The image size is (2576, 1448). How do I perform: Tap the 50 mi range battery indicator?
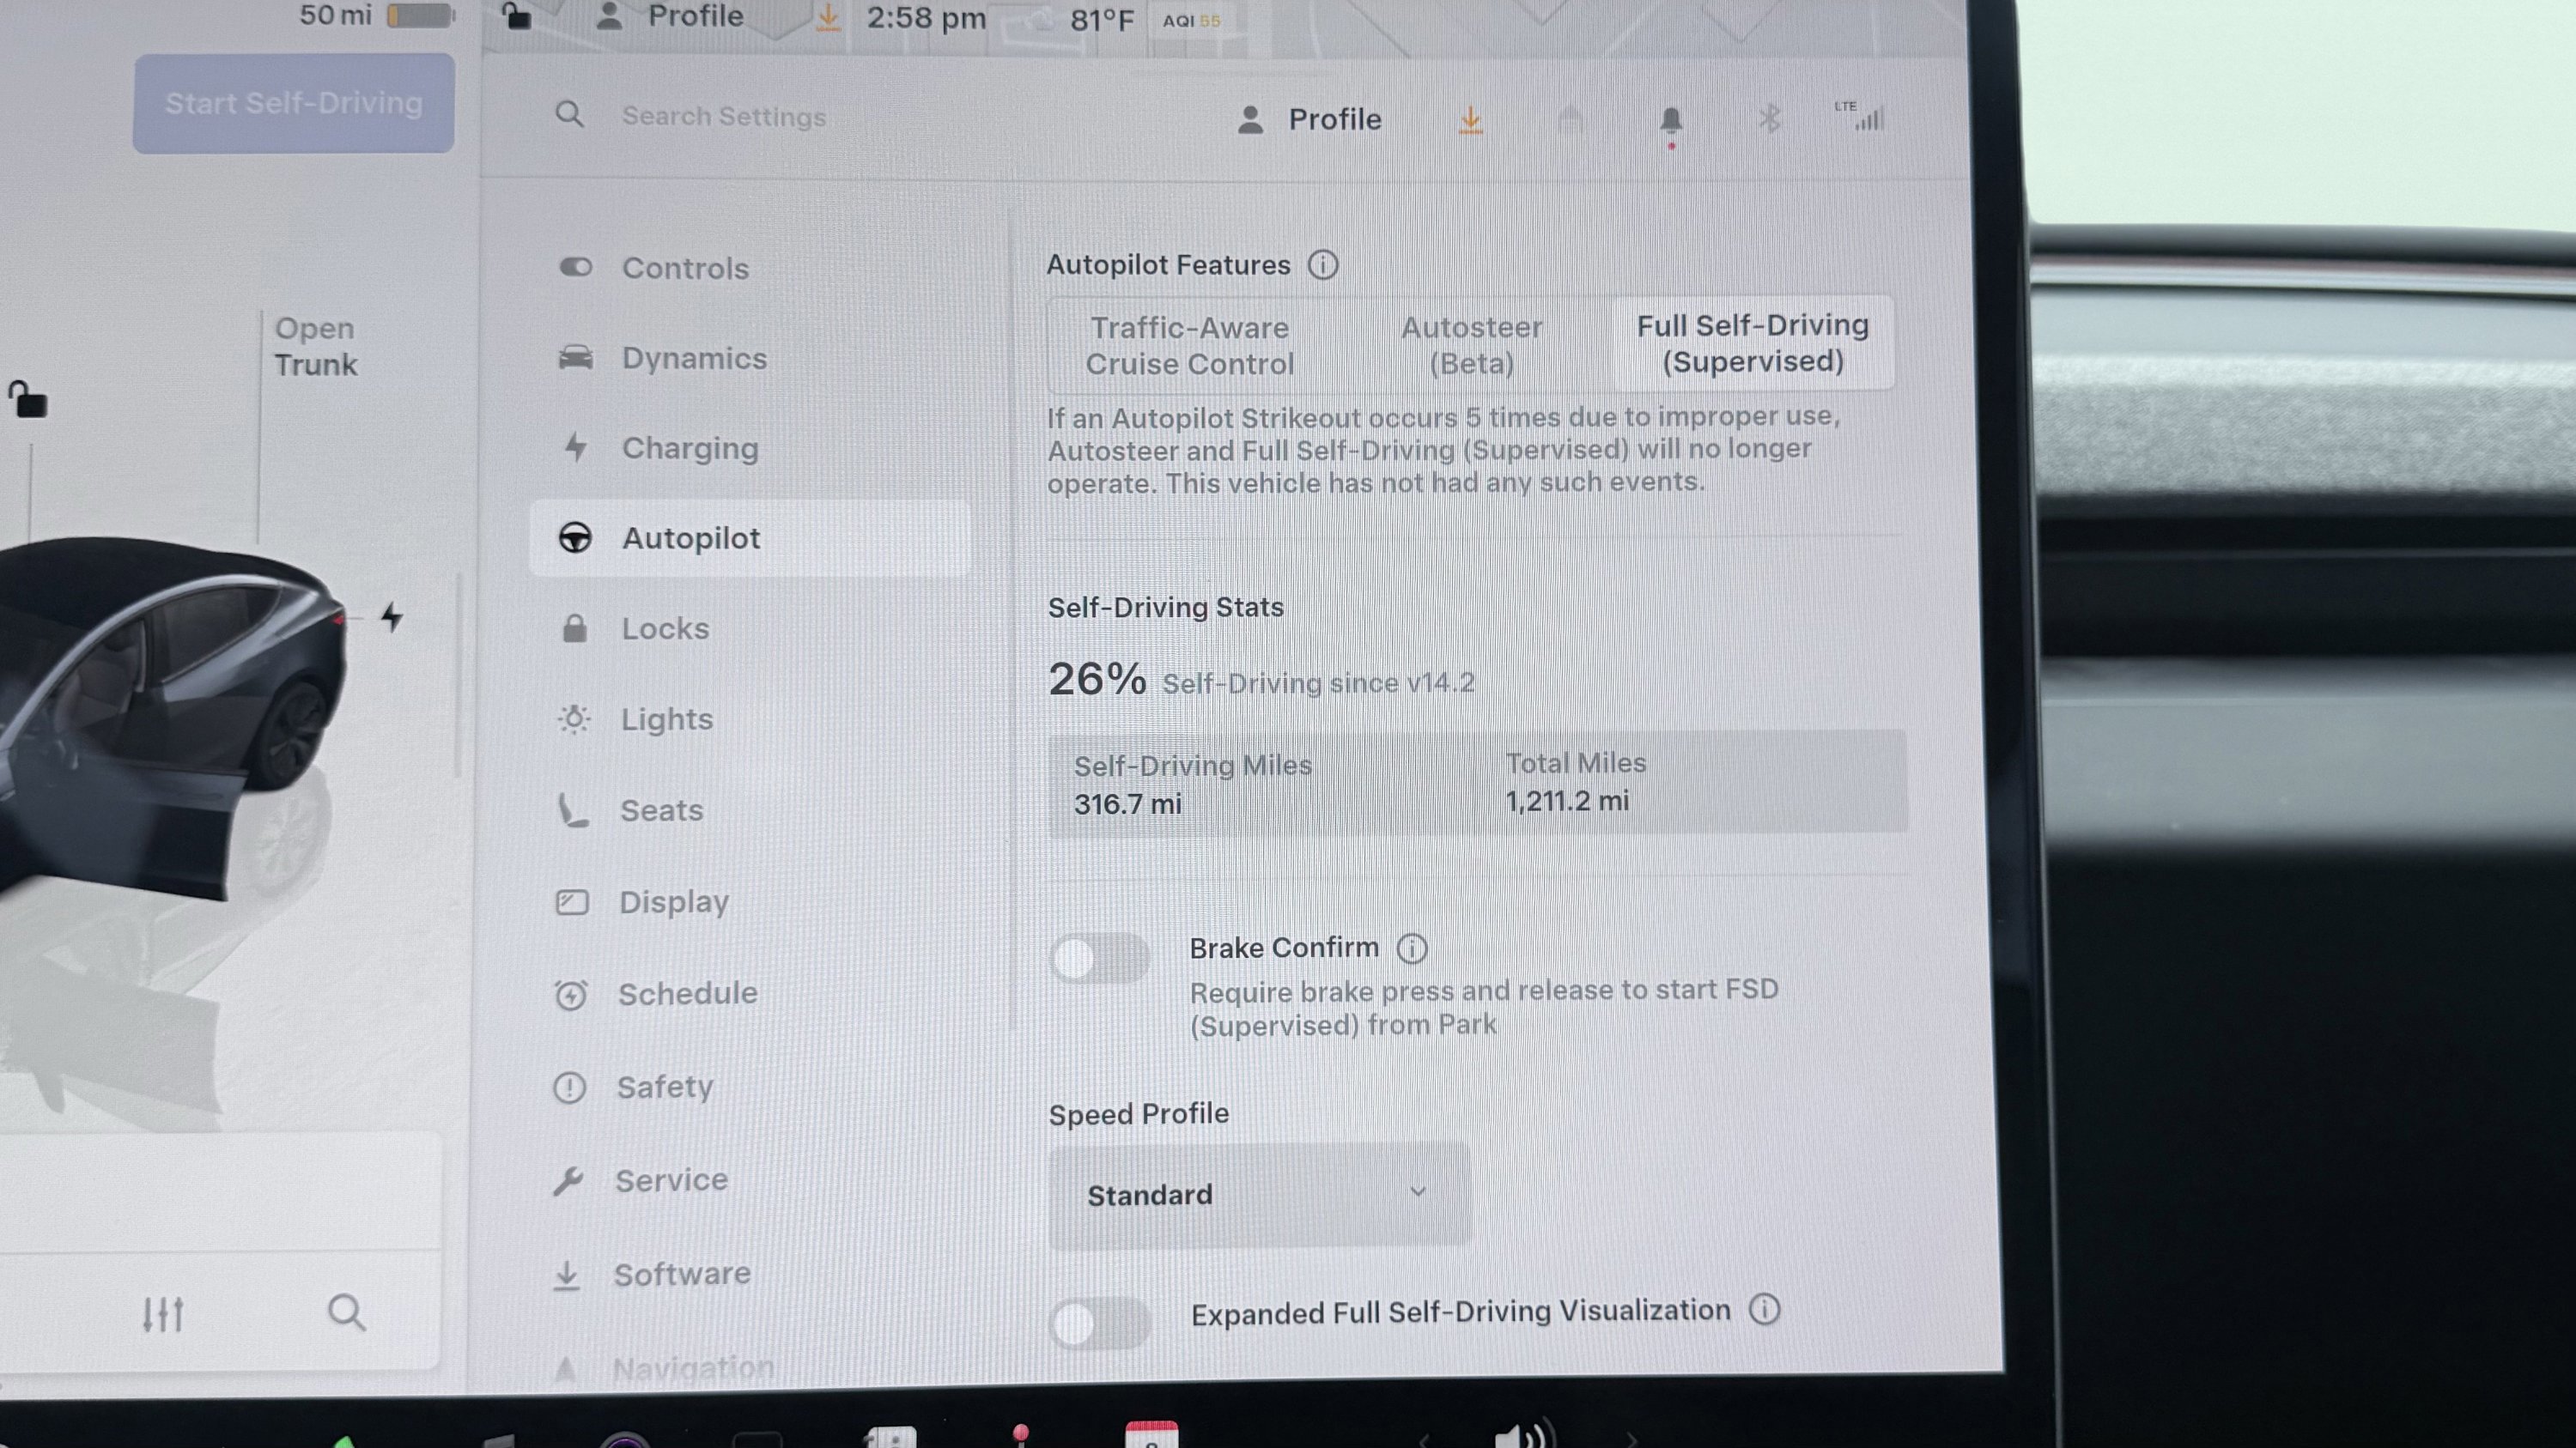pos(377,15)
